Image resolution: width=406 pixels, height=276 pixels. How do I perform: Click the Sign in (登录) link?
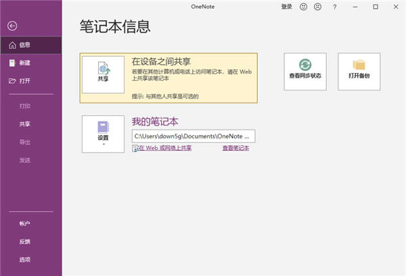pyautogui.click(x=286, y=7)
